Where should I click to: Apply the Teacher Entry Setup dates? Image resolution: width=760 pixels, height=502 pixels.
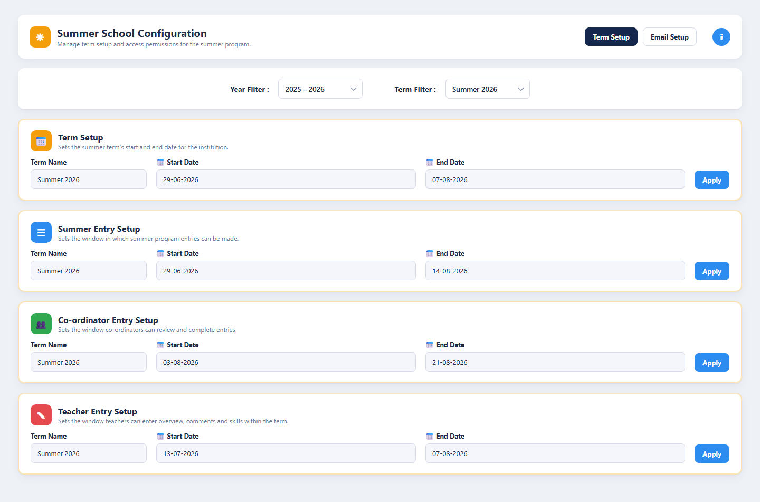click(712, 454)
